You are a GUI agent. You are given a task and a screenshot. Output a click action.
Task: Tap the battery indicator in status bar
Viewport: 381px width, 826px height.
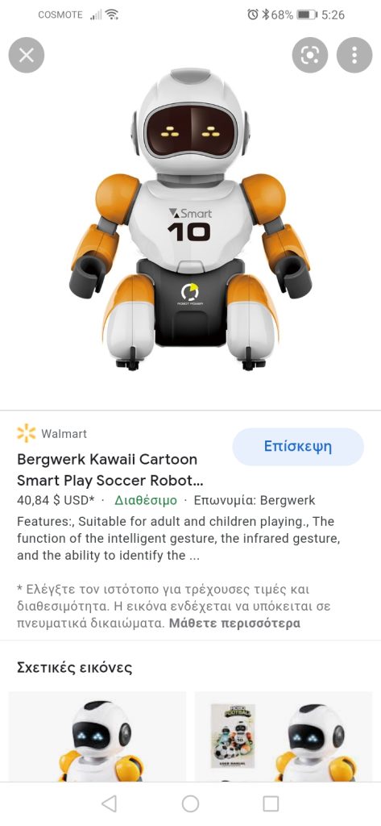tap(306, 15)
